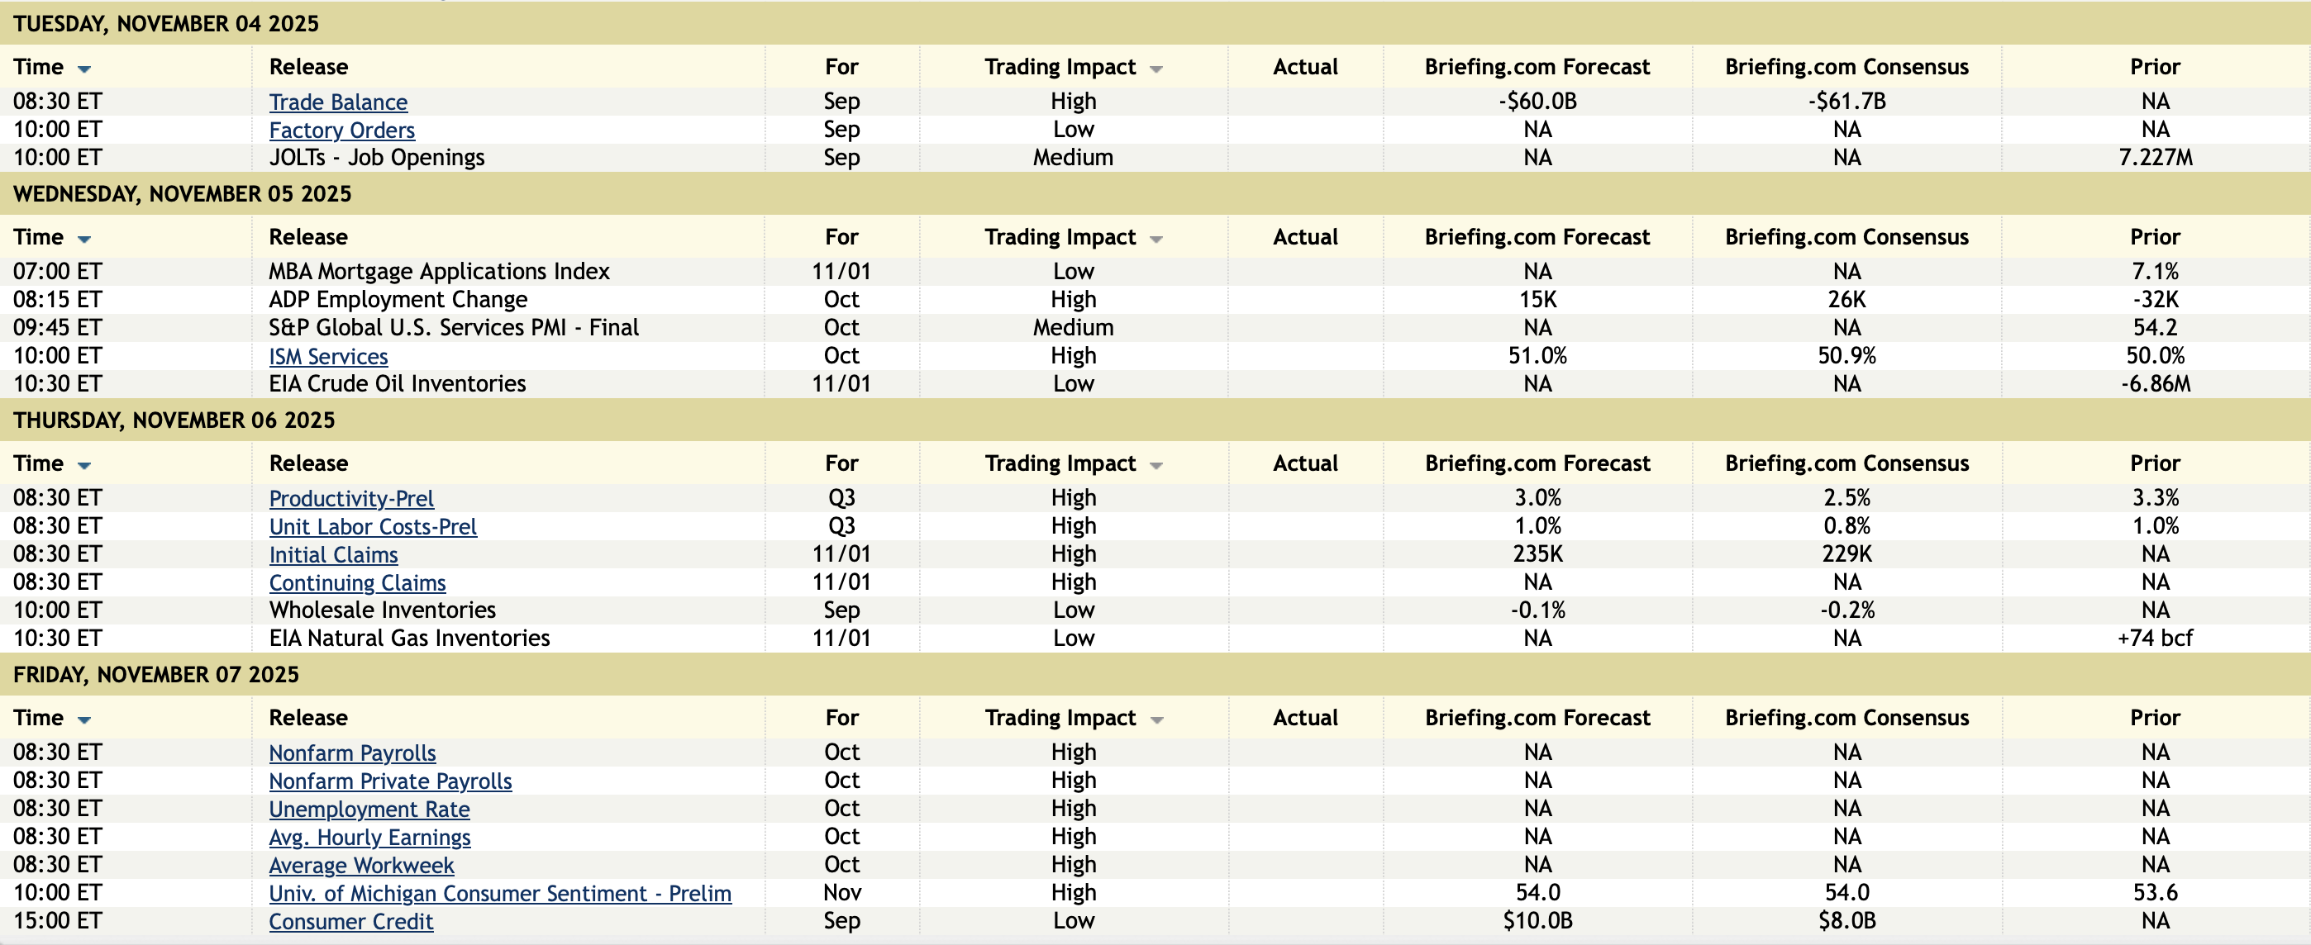Click the Continuing Claims link
The height and width of the screenshot is (945, 2311).
[357, 583]
